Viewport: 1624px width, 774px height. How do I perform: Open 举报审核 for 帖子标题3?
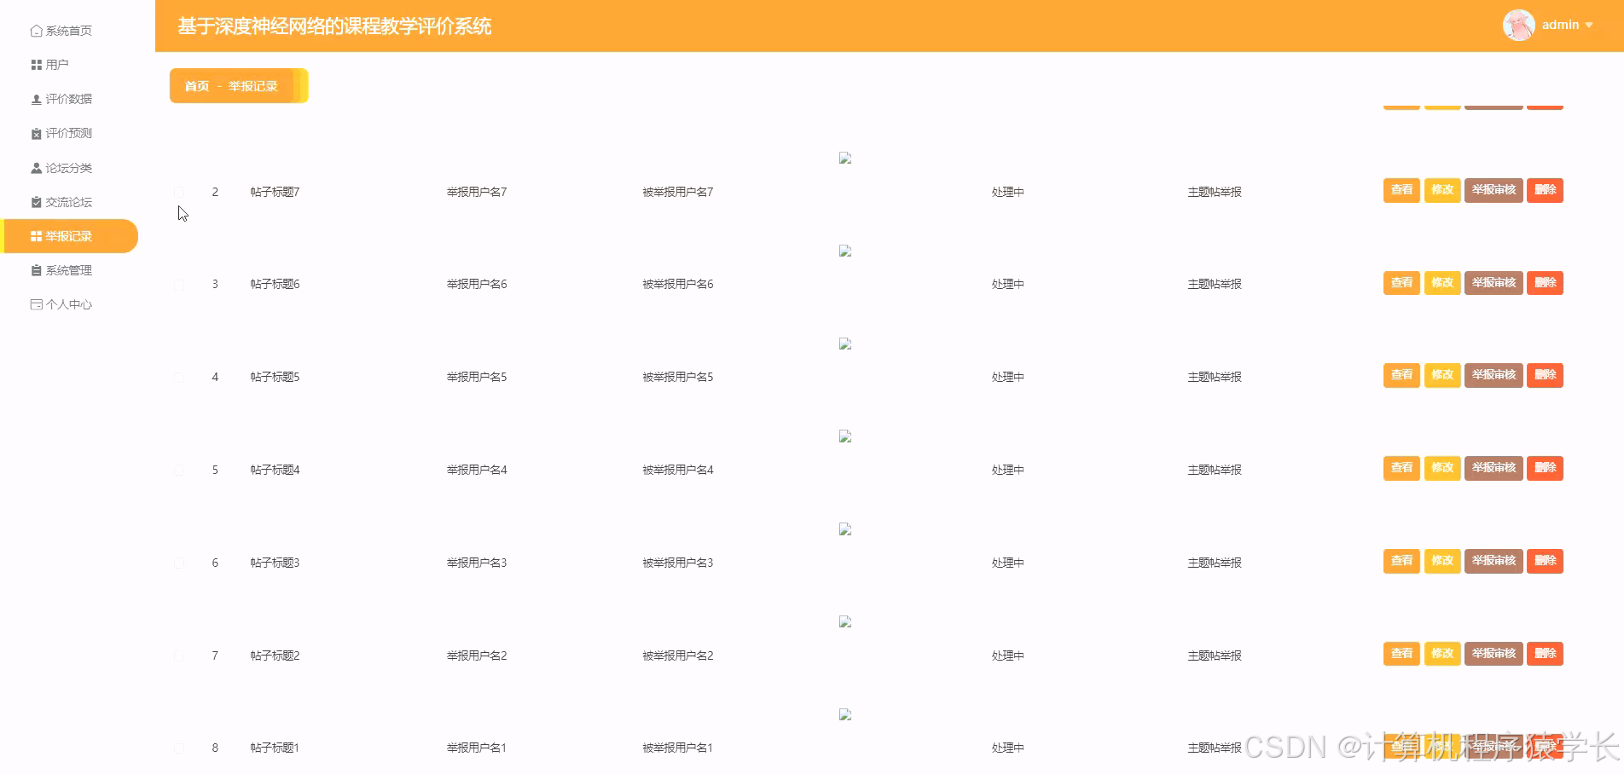tap(1493, 561)
